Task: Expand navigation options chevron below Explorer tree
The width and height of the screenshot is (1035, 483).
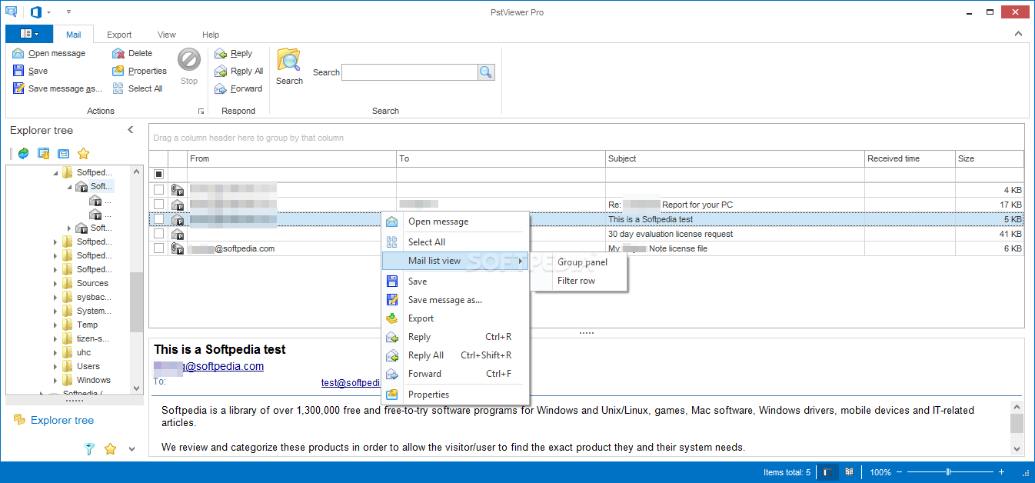Action: click(x=131, y=448)
